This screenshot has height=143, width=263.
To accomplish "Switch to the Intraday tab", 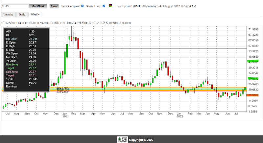I will point(9,14).
